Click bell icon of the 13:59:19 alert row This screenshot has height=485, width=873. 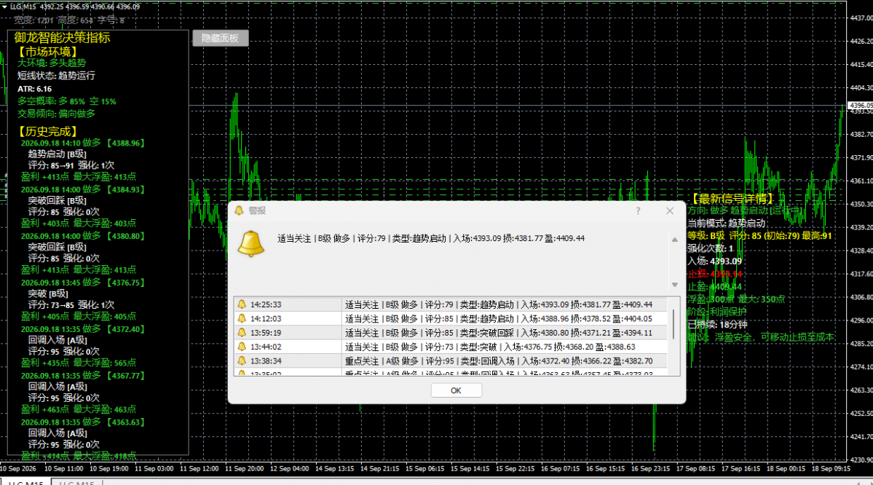pos(242,332)
